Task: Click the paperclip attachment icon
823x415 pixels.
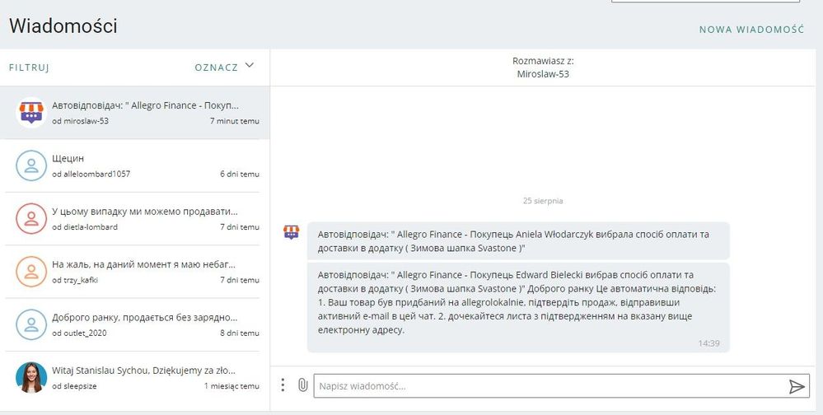Action: 302,385
